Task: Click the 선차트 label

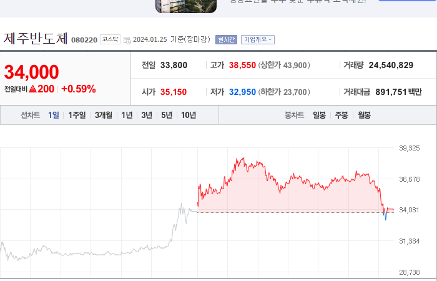Action: (31, 115)
